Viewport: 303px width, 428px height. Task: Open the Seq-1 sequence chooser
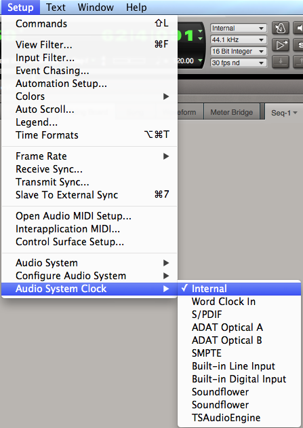(284, 113)
